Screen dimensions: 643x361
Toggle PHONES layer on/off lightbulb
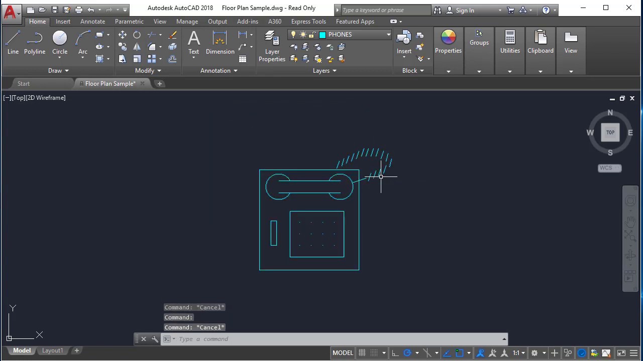click(294, 35)
